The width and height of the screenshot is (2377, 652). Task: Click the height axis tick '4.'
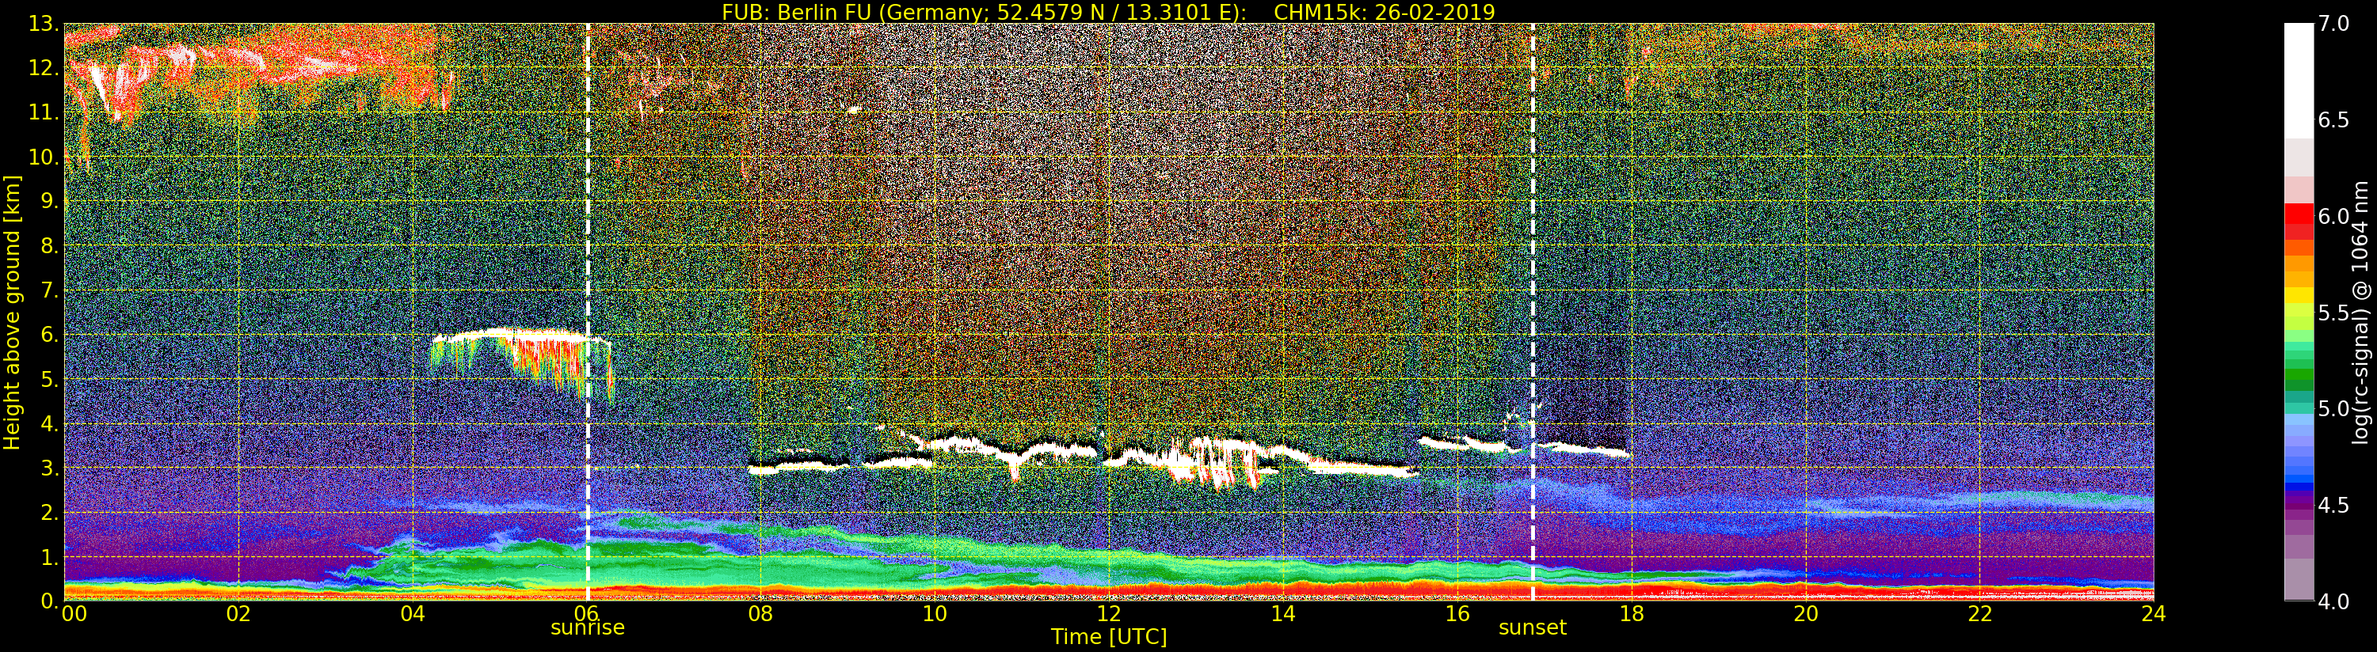click(x=50, y=423)
